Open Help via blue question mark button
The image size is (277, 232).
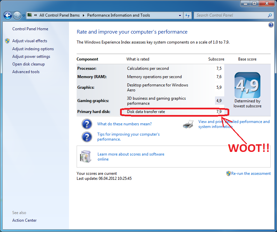tap(271, 25)
